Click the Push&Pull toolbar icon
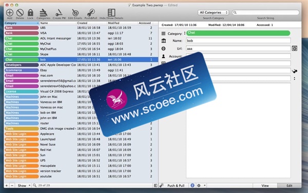Screen dimensions: 308x193 pyautogui.click(x=91, y=12)
